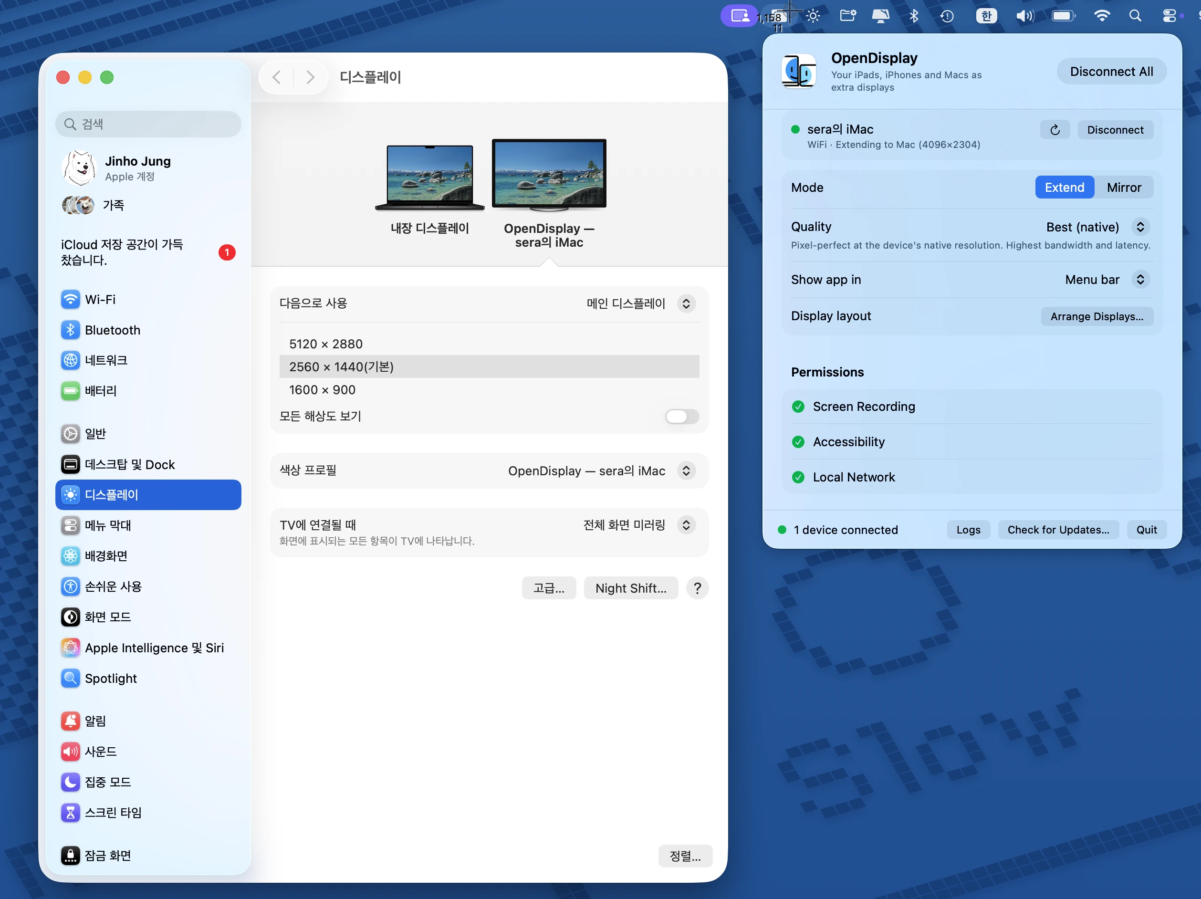Click the help question mark button
Screen dimensions: 1201x899
(x=697, y=588)
